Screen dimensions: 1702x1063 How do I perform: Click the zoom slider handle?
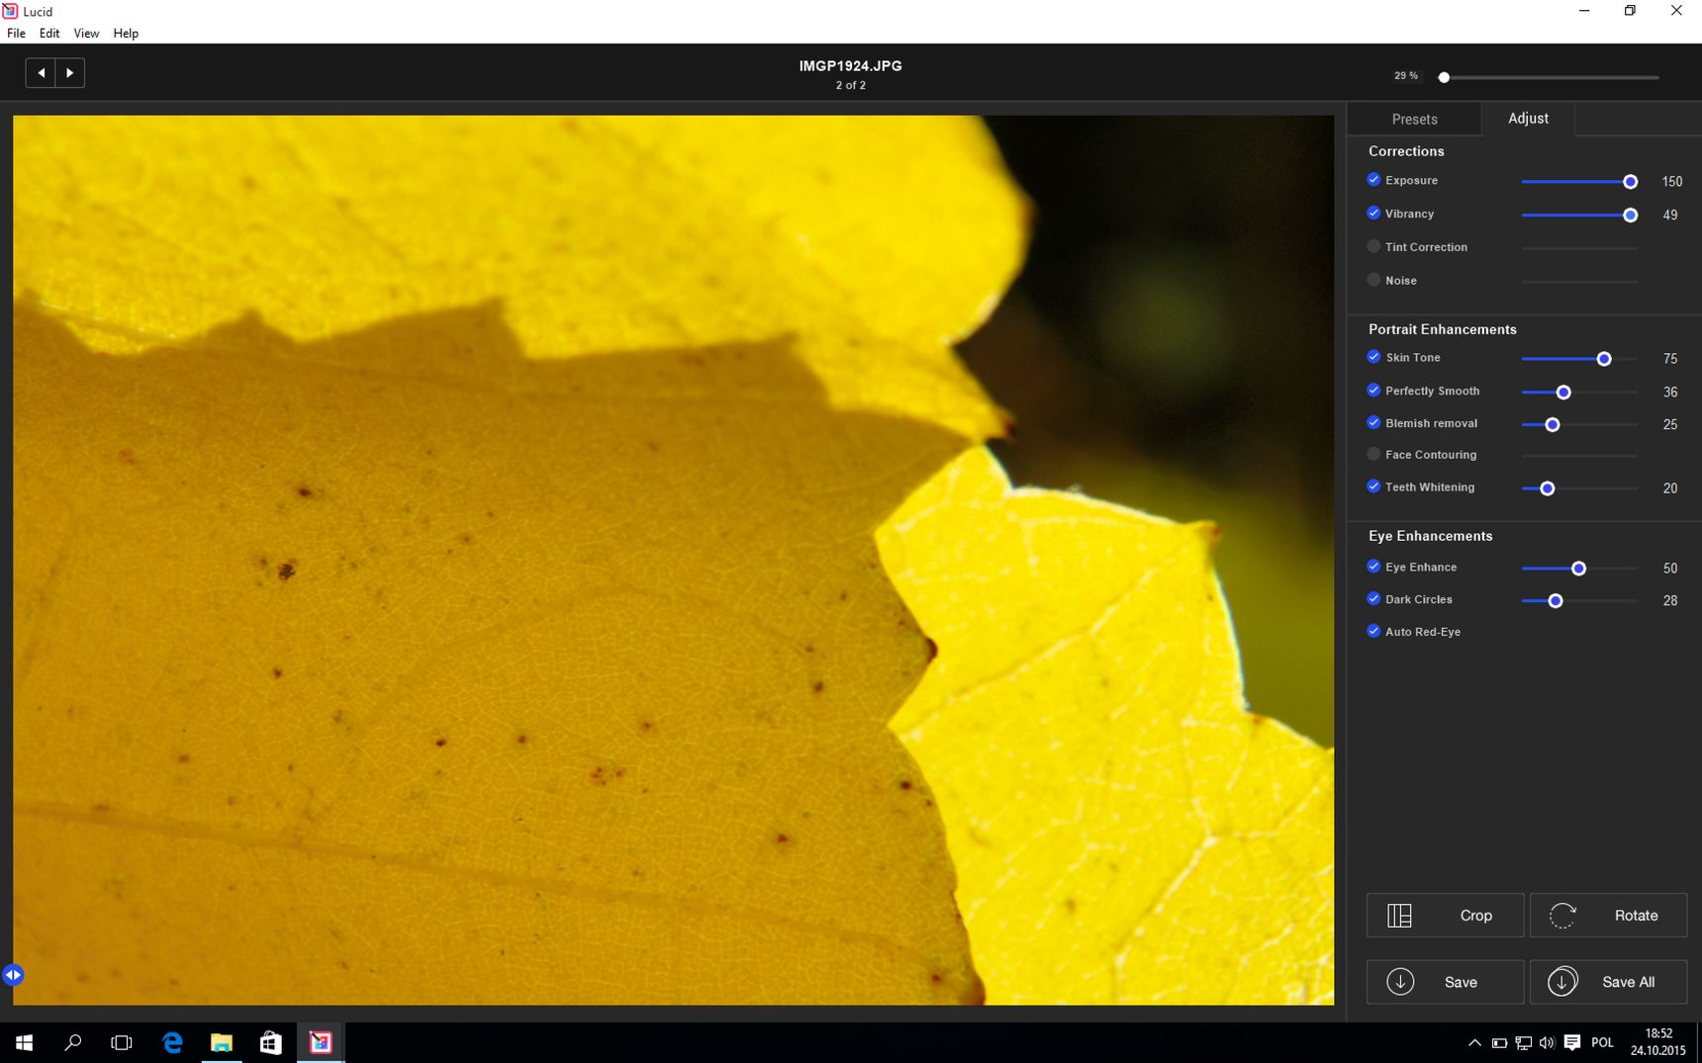1444,77
